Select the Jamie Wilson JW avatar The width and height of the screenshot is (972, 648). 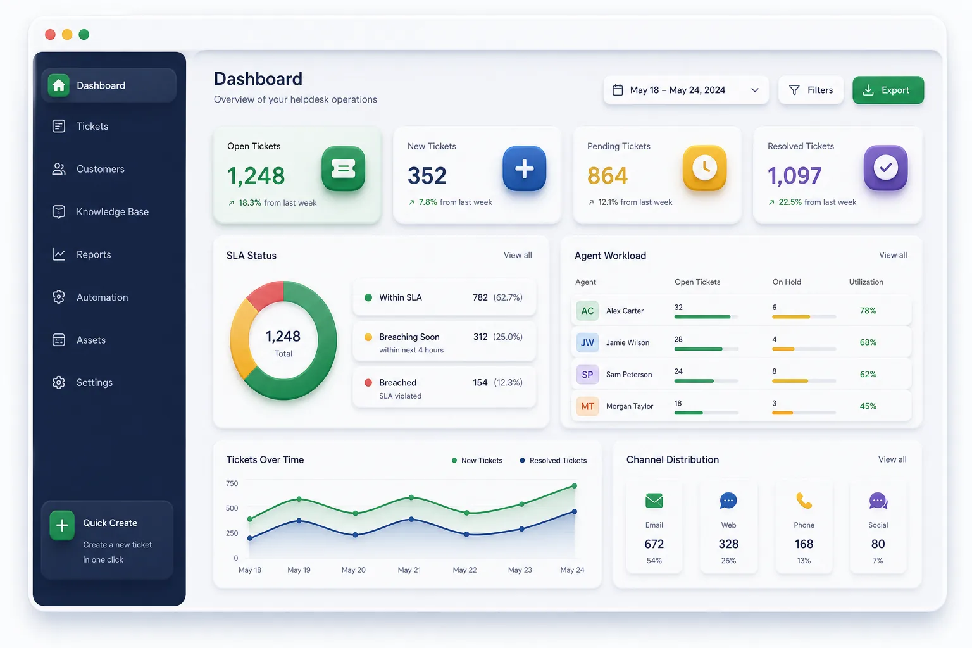[x=587, y=342]
